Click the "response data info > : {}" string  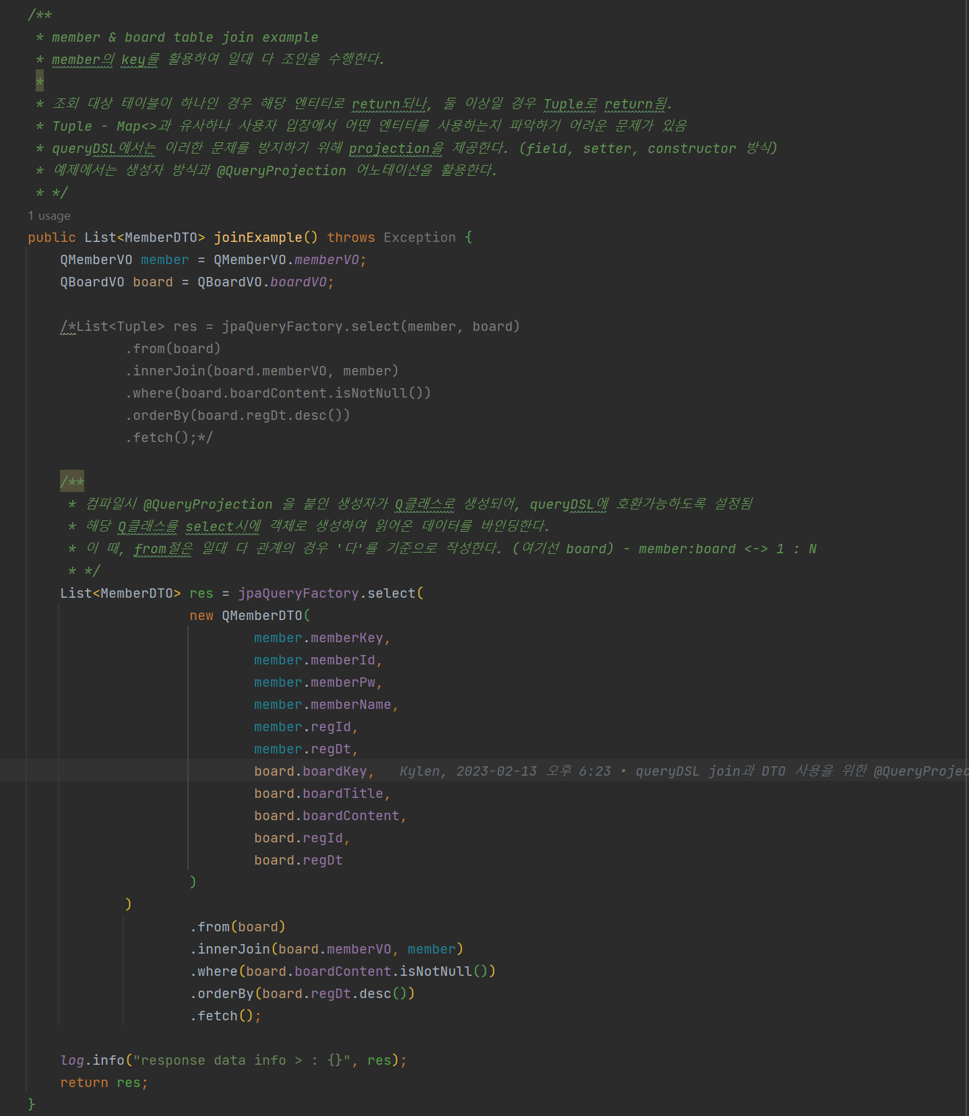click(x=242, y=1060)
